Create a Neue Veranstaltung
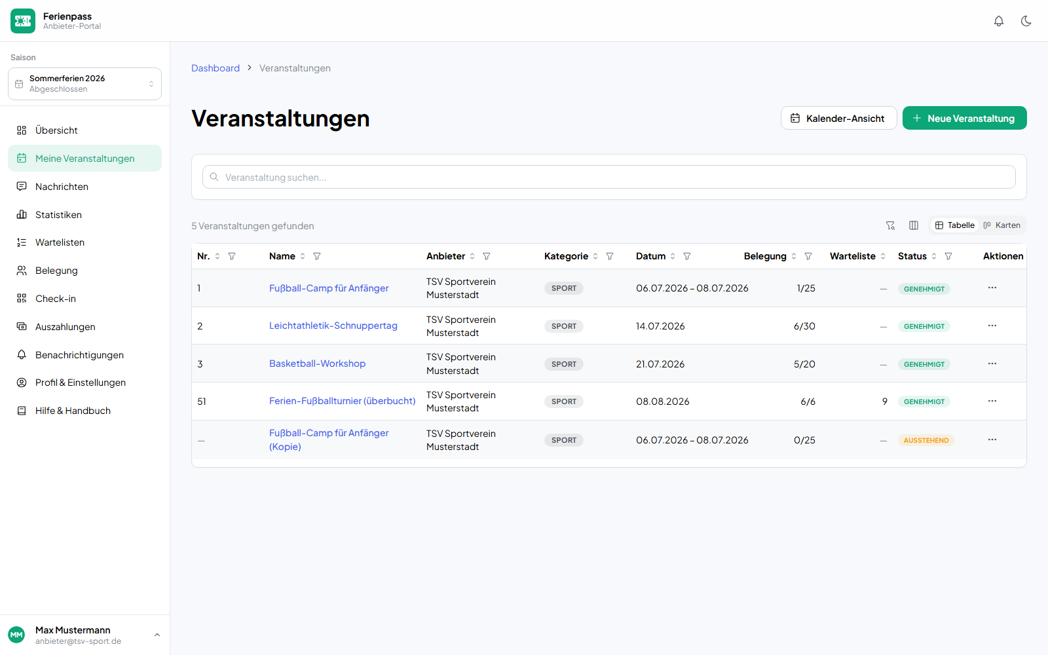The width and height of the screenshot is (1048, 655). tap(964, 118)
